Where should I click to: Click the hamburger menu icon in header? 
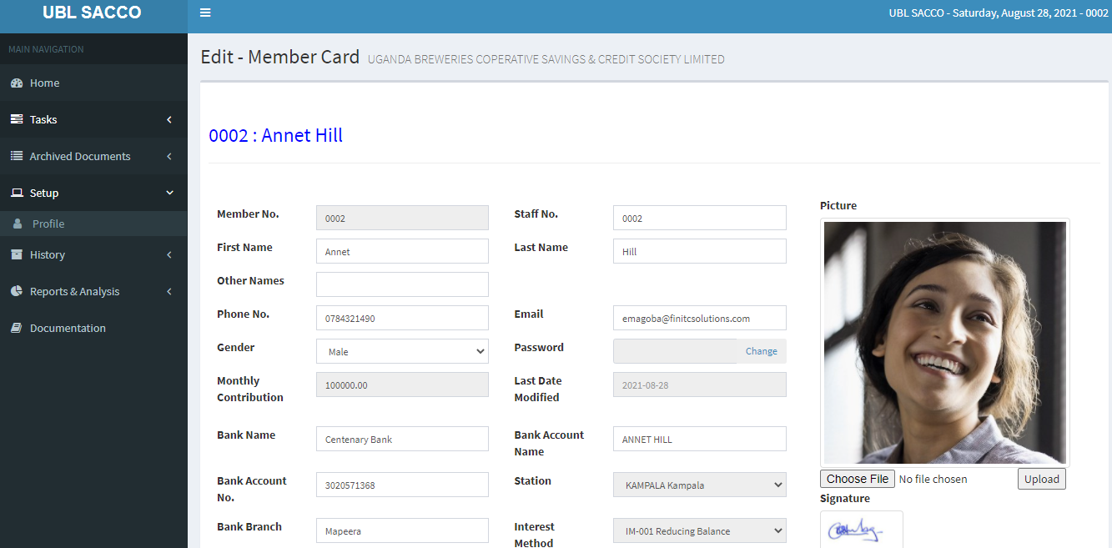[205, 13]
